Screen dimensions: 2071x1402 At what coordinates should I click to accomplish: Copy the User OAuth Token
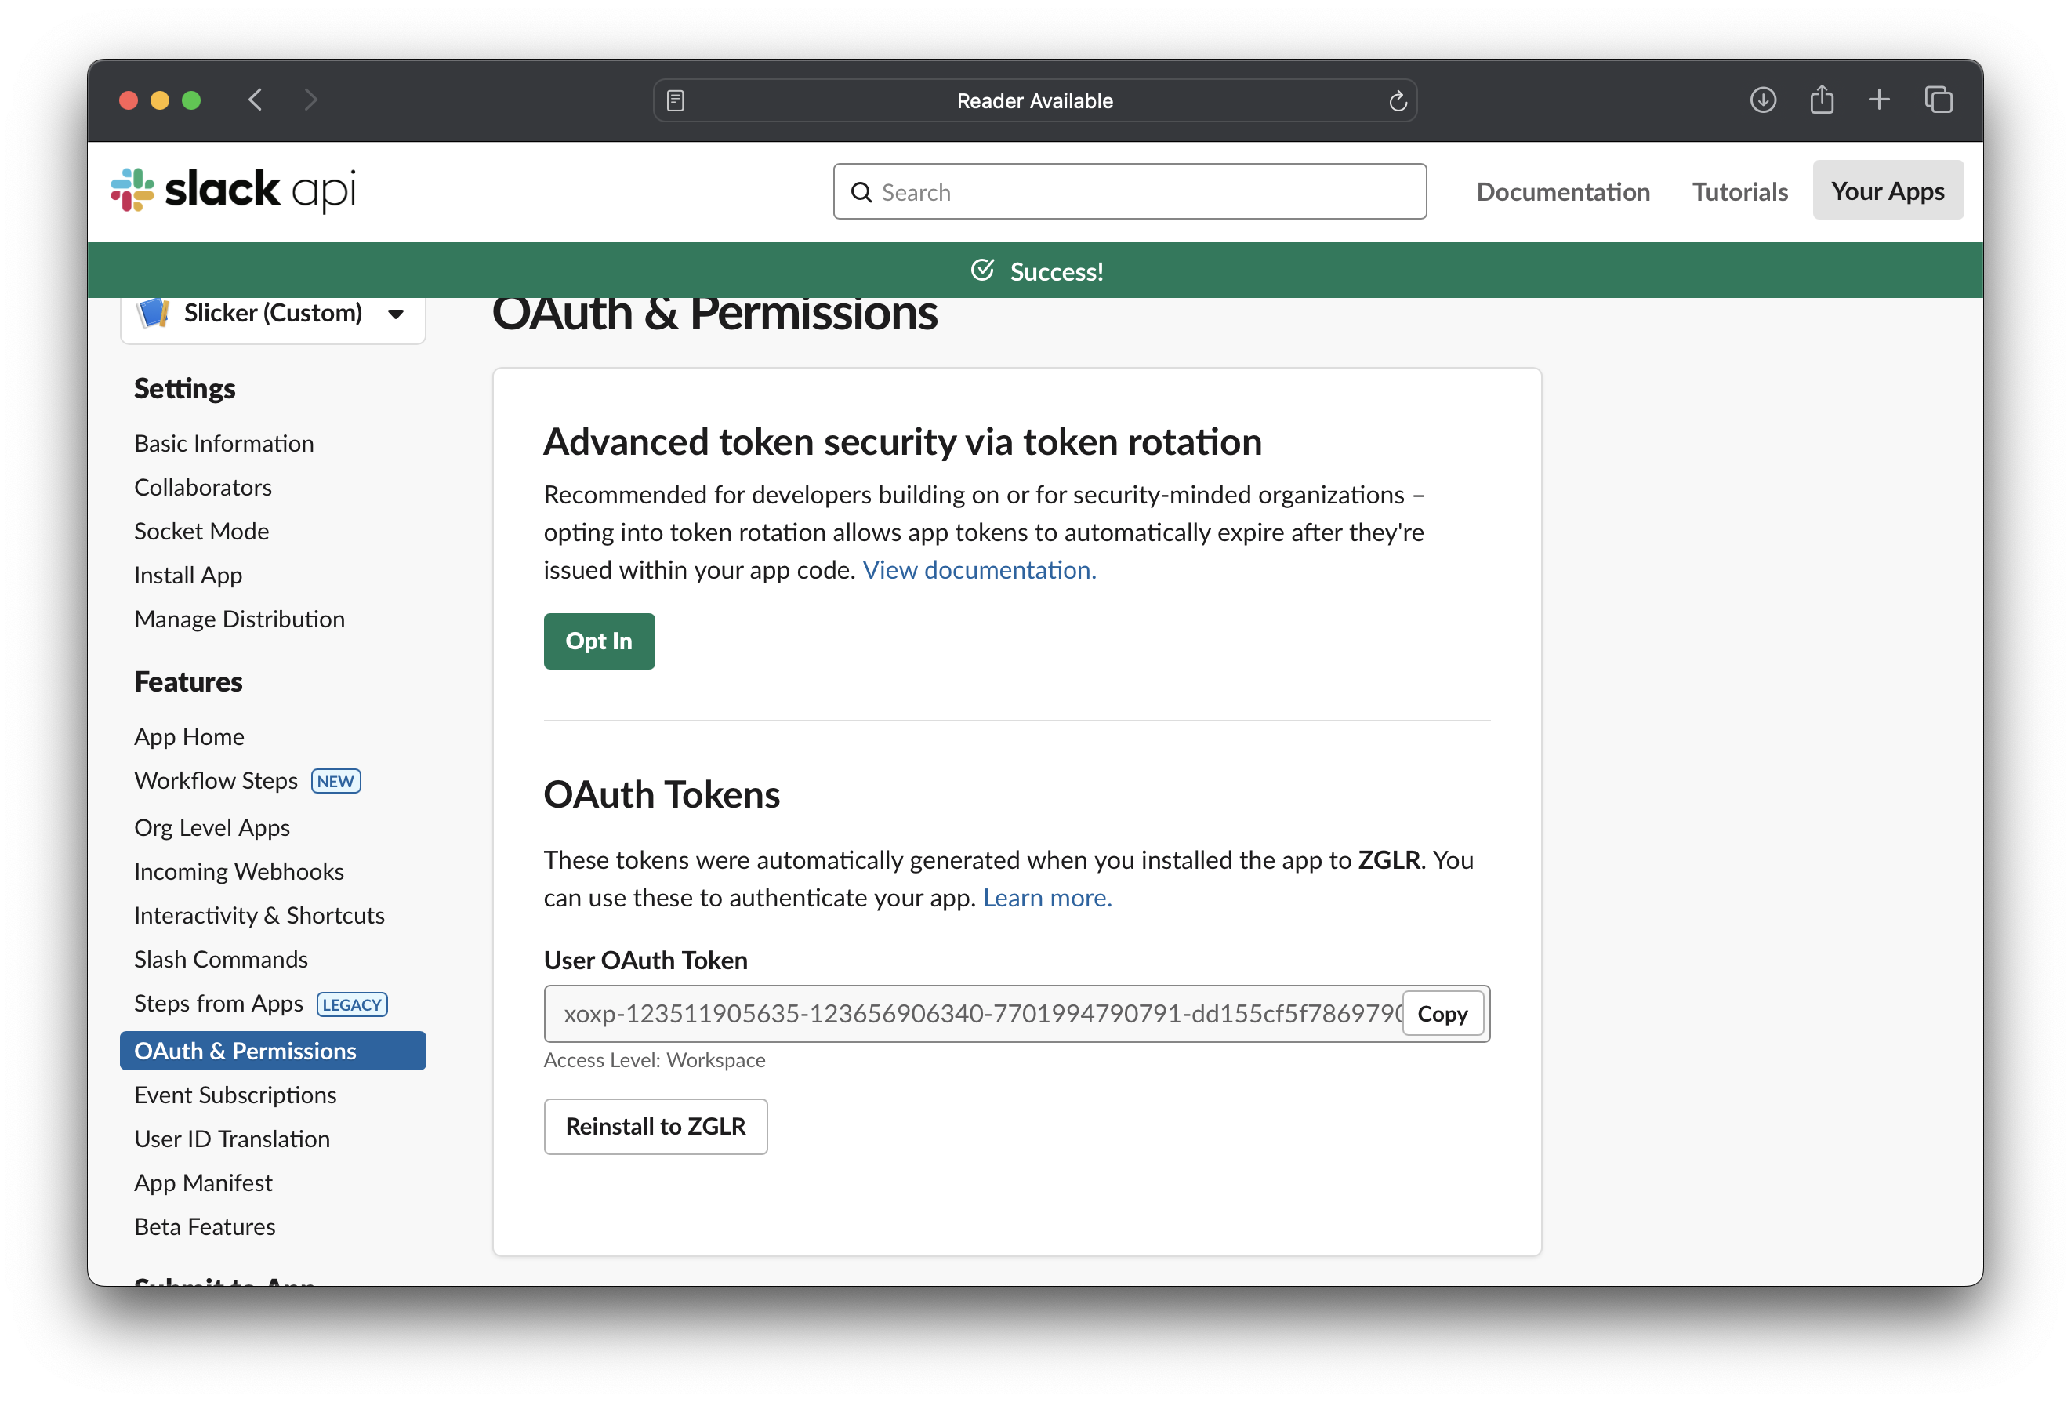[x=1442, y=1013]
